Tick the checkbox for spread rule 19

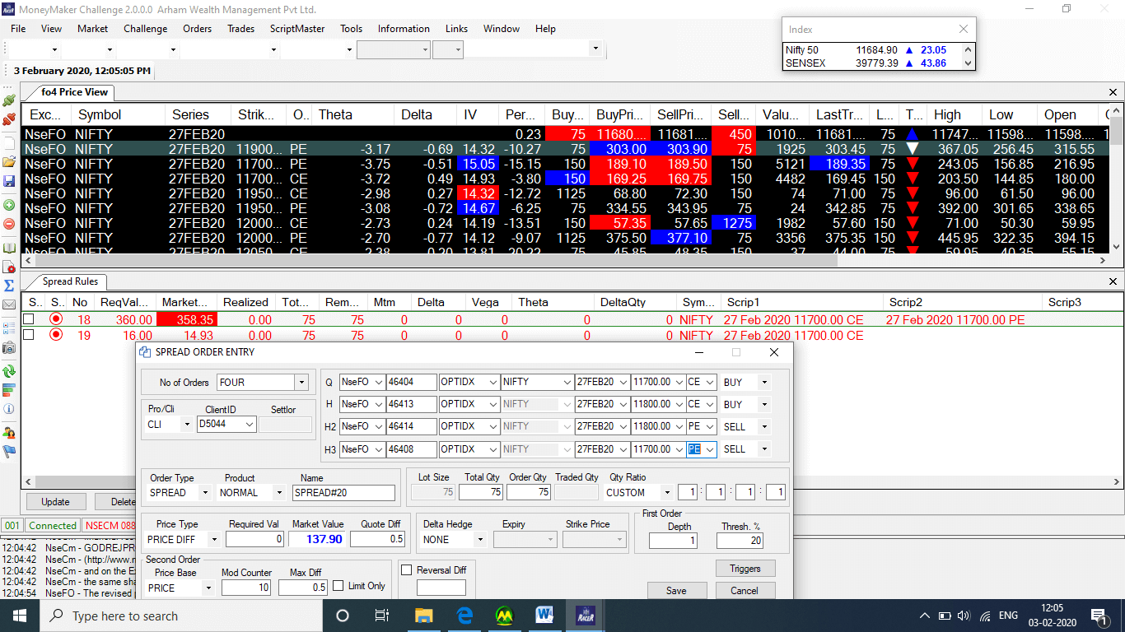click(x=29, y=335)
